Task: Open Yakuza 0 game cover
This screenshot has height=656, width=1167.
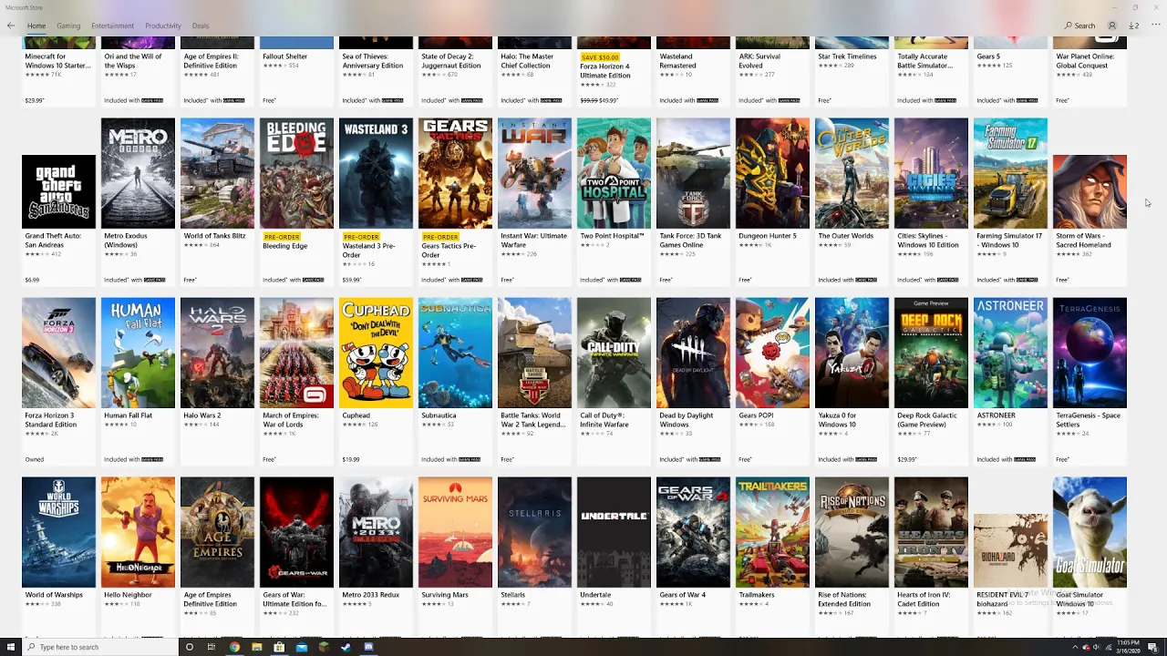Action: pyautogui.click(x=852, y=353)
